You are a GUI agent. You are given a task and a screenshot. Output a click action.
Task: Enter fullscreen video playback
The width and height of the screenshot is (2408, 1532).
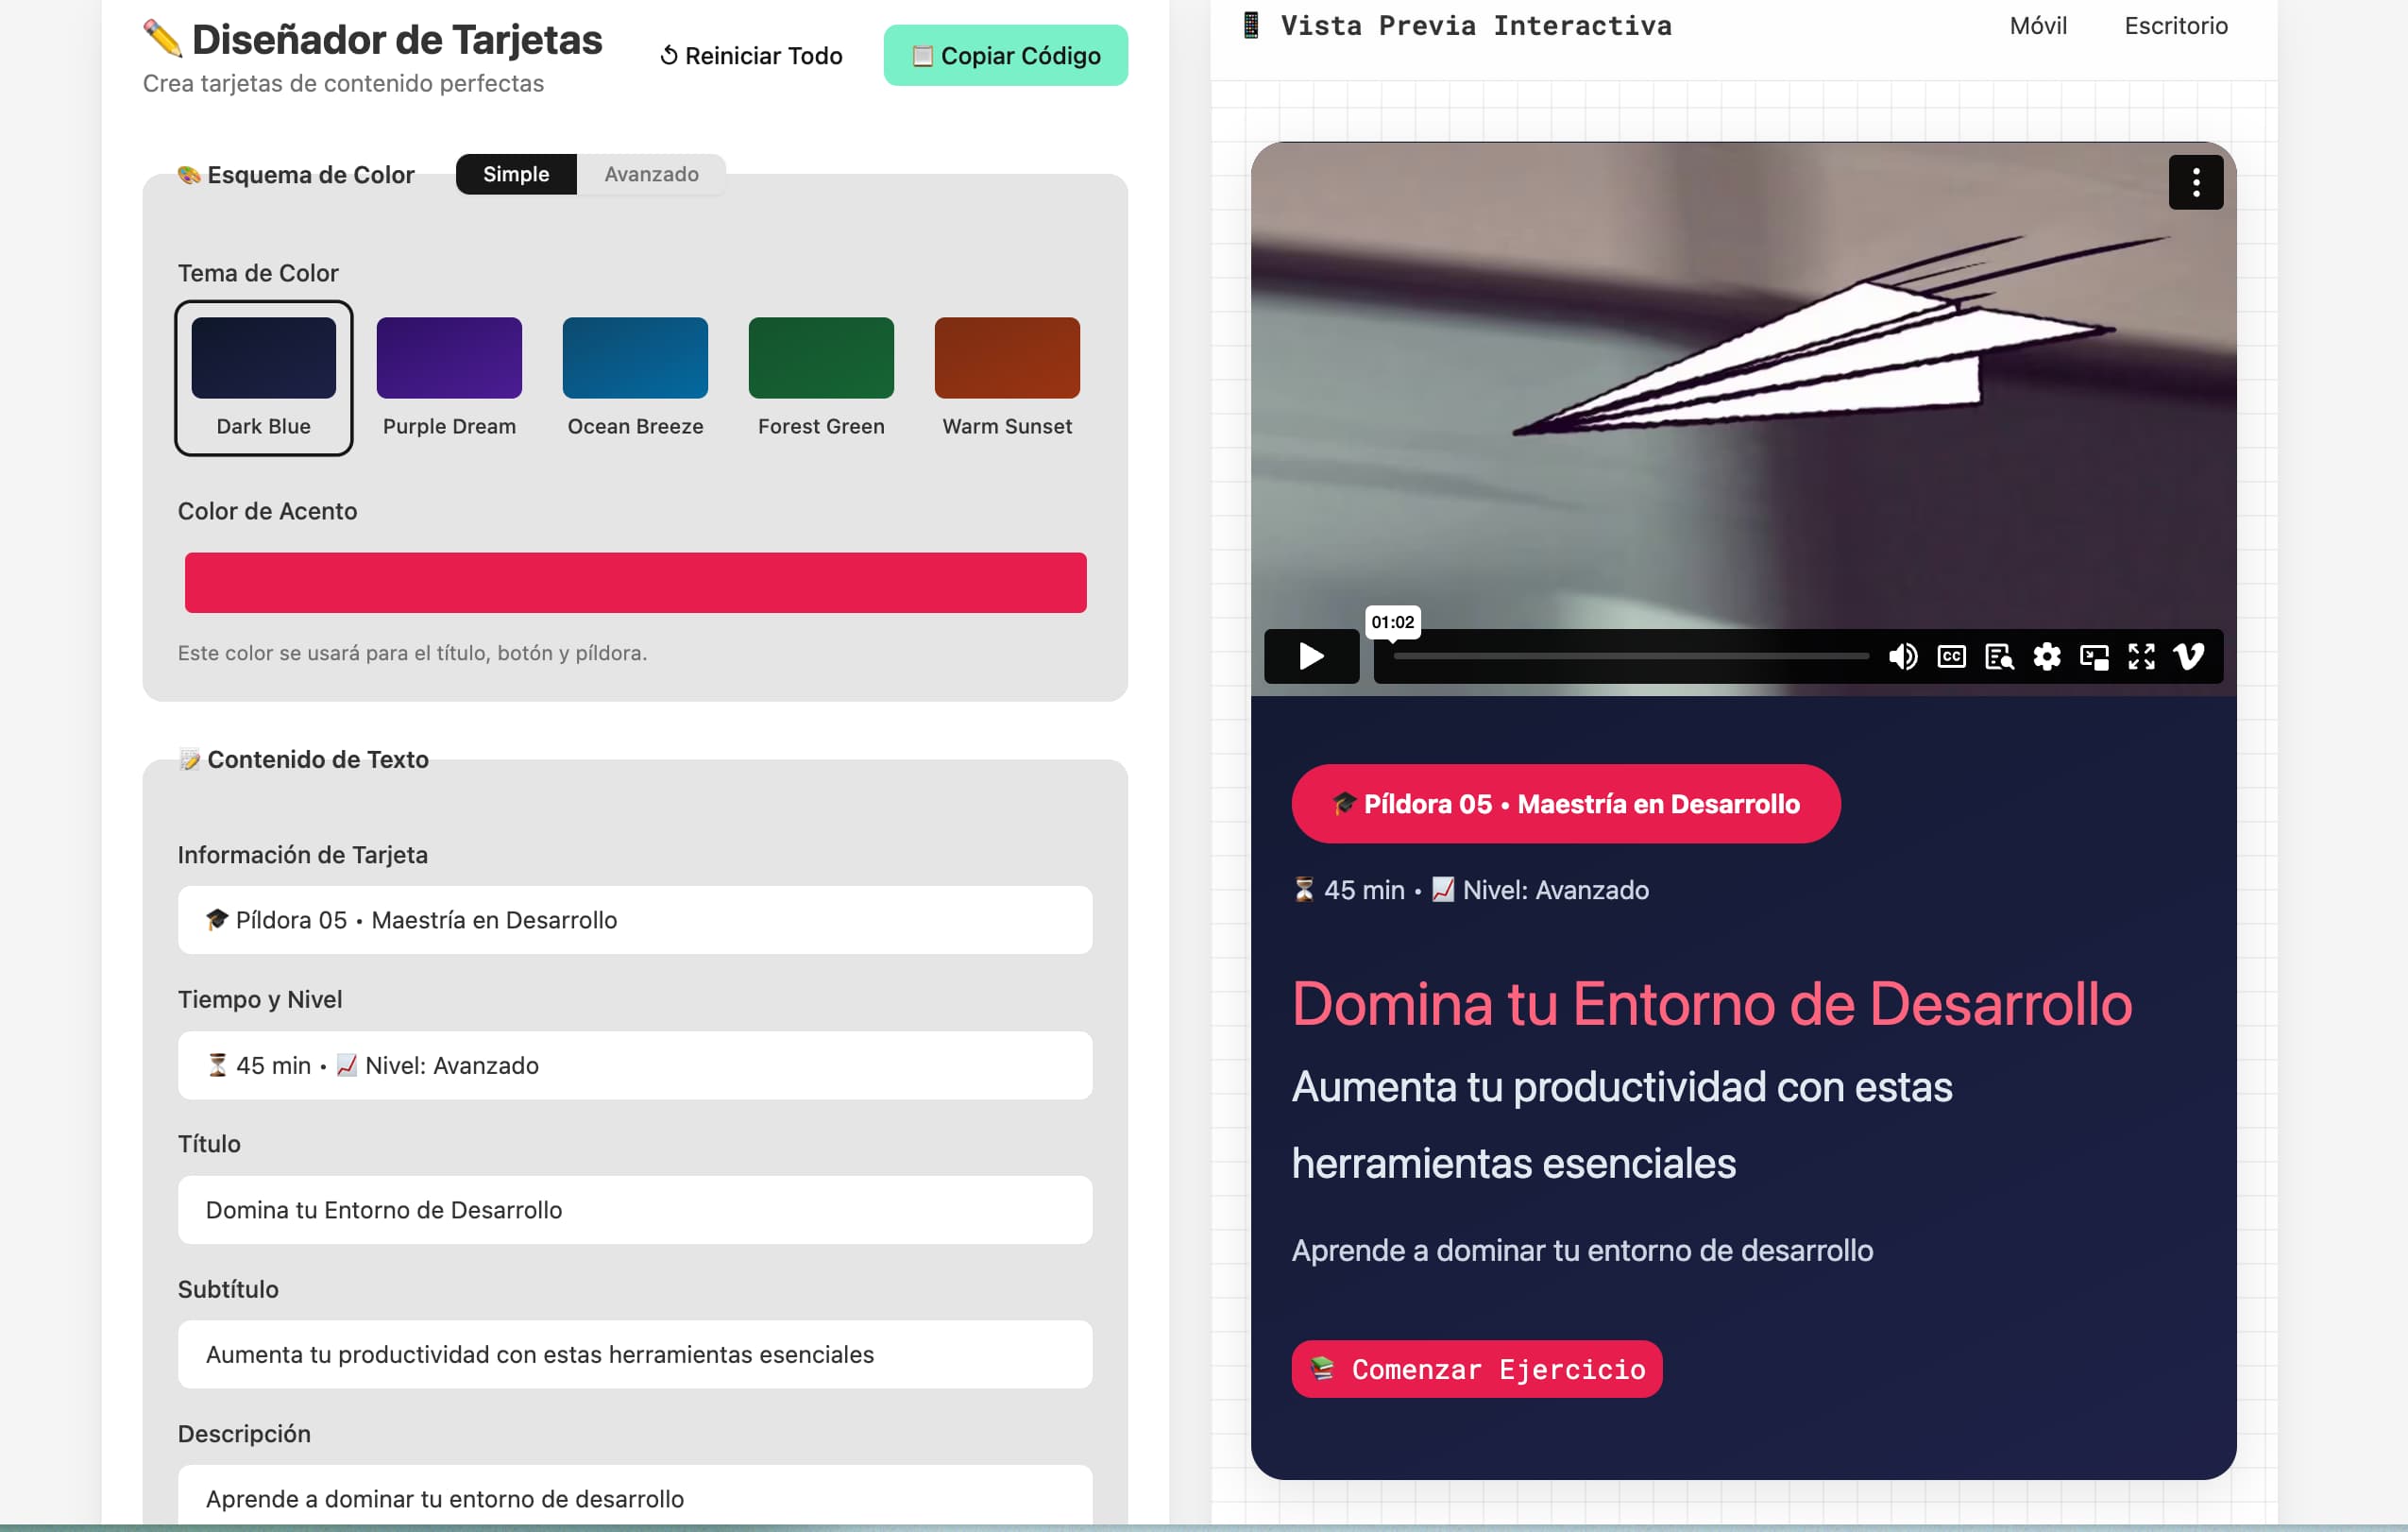pos(2142,657)
